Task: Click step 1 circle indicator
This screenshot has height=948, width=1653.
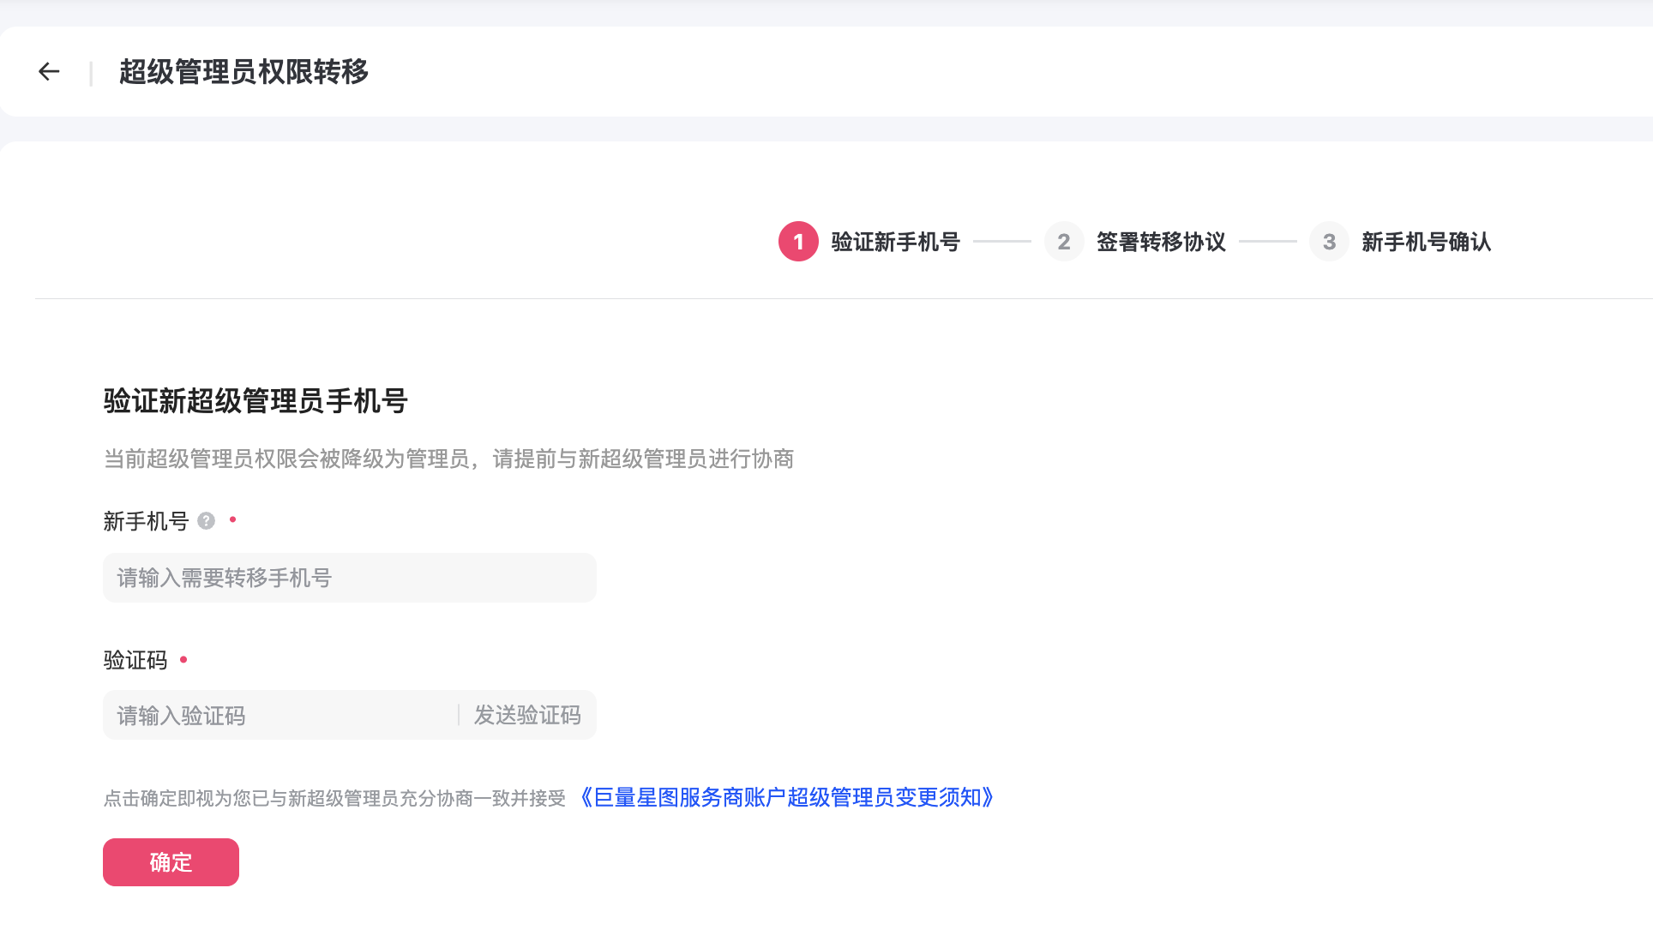Action: (797, 242)
